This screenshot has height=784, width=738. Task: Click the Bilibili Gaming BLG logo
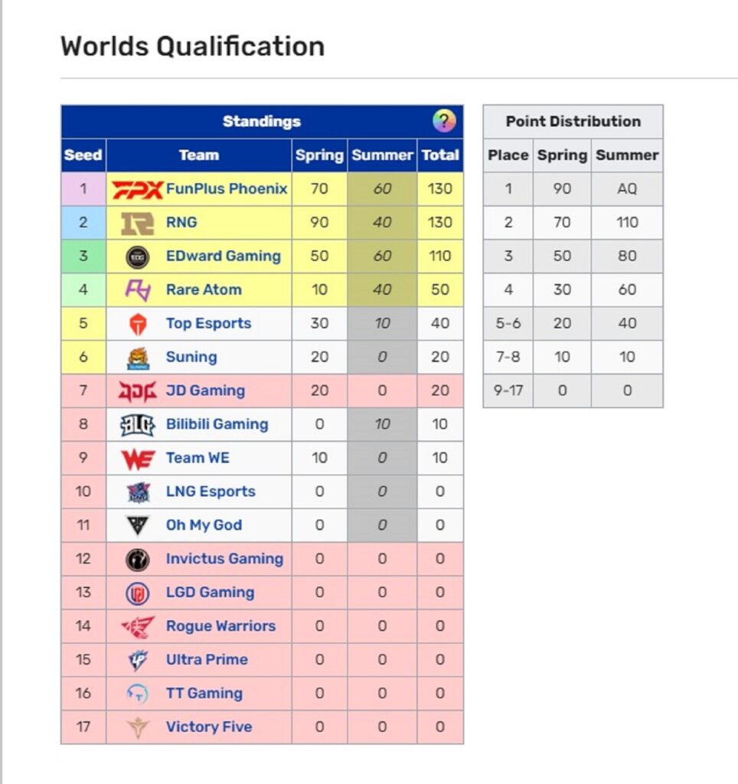(x=138, y=425)
